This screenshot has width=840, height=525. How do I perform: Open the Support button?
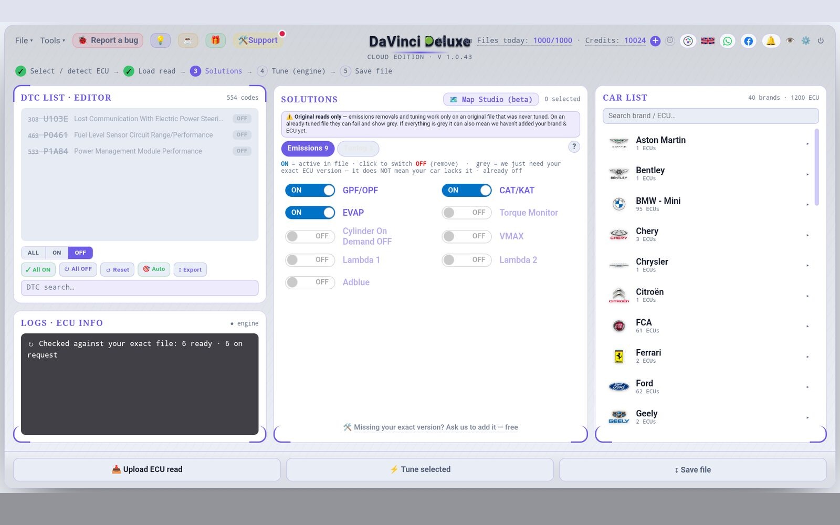tap(258, 40)
